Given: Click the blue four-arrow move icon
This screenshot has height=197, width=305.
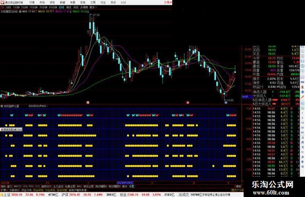Looking at the screenshot, I should tap(302, 92).
